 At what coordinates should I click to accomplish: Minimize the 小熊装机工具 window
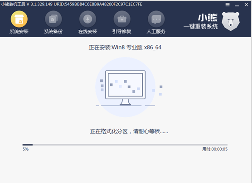(x=237, y=5)
